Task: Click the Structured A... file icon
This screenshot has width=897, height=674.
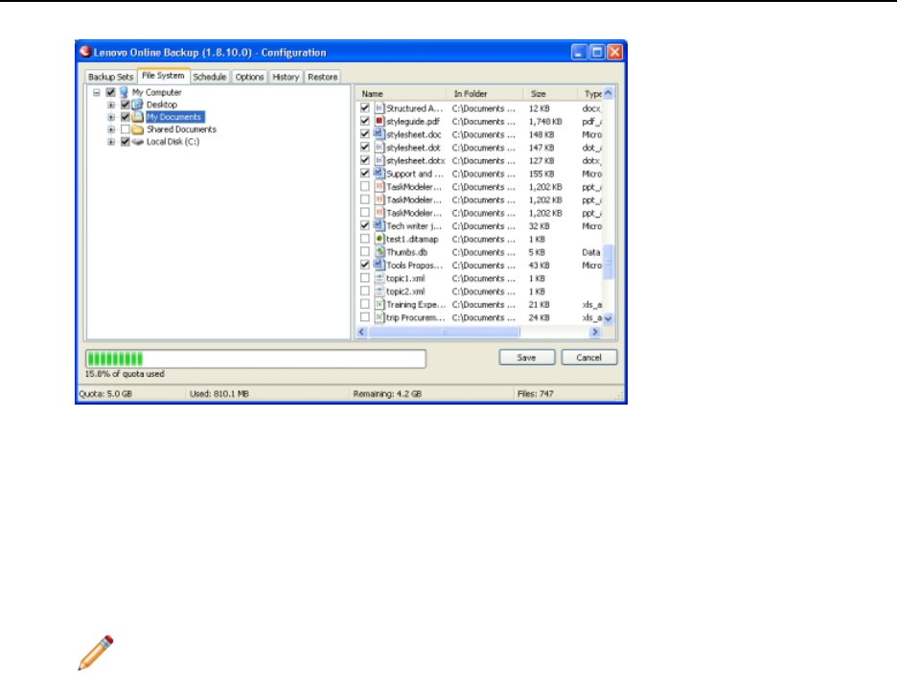Action: [379, 108]
